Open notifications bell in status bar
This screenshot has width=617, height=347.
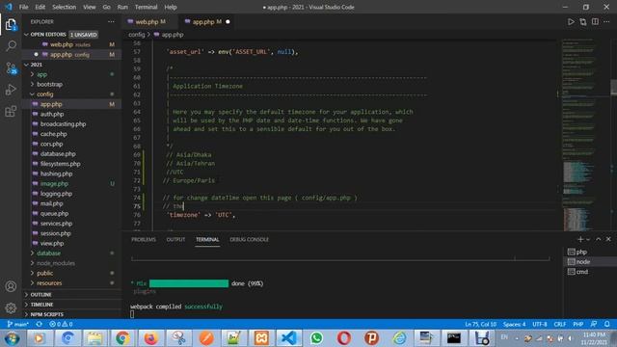click(x=606, y=324)
